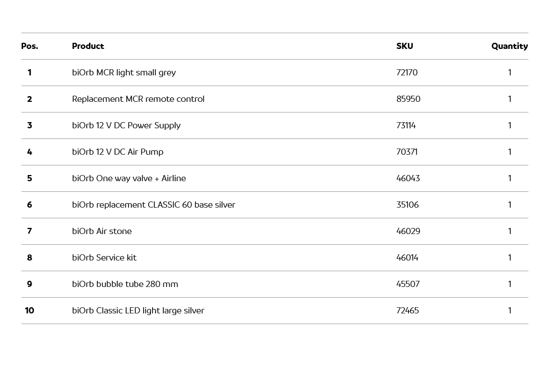Select biOrb 12 V DC Power Supply

[x=126, y=125]
